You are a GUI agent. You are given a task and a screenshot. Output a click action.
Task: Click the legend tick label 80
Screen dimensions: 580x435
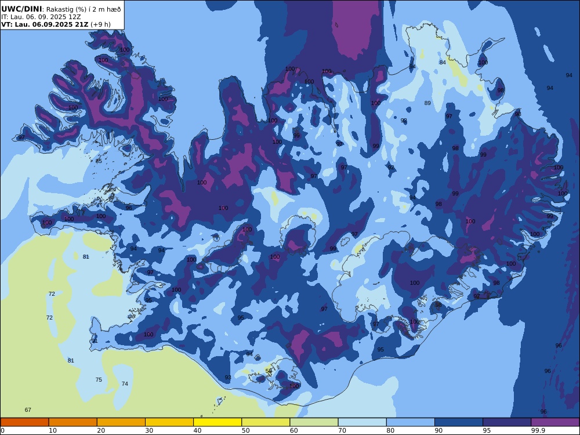390,430
